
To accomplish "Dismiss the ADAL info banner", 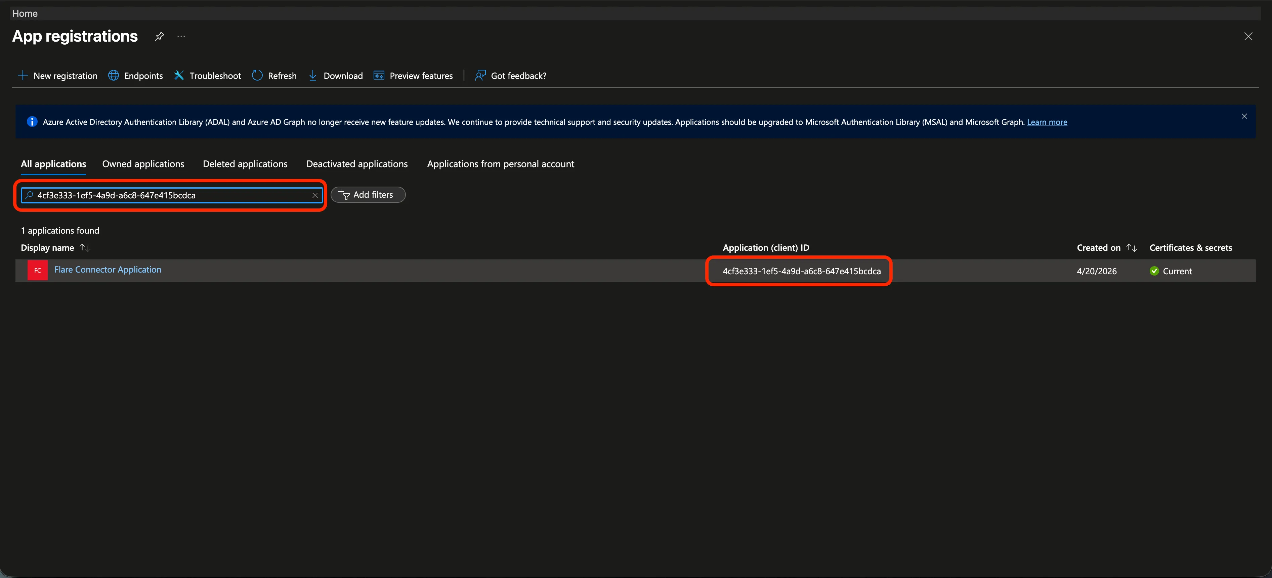I will click(x=1244, y=116).
